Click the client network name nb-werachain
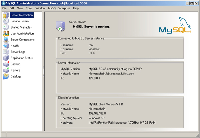The image size is (200, 138). [x=97, y=109]
